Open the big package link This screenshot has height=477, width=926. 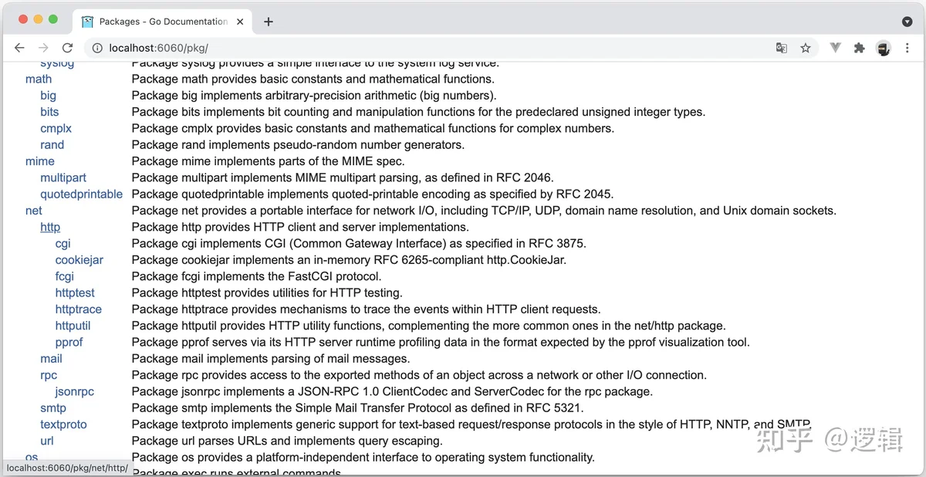(48, 96)
